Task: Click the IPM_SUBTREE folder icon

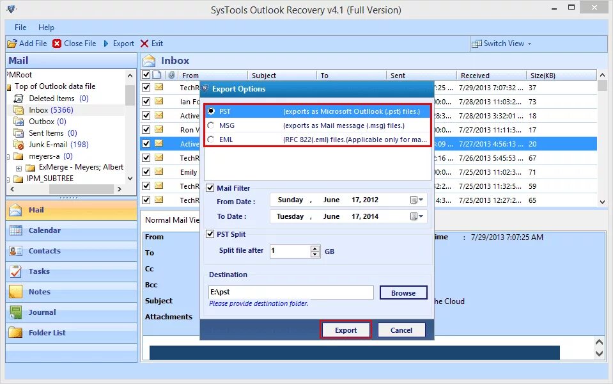Action: [x=19, y=179]
